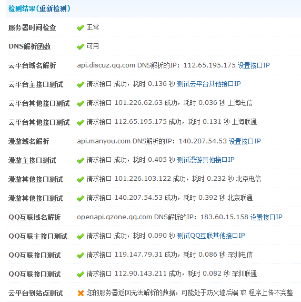The height and width of the screenshot is (302, 301).
Task: Select the 云平台域名解析 label
Action: (x=32, y=65)
